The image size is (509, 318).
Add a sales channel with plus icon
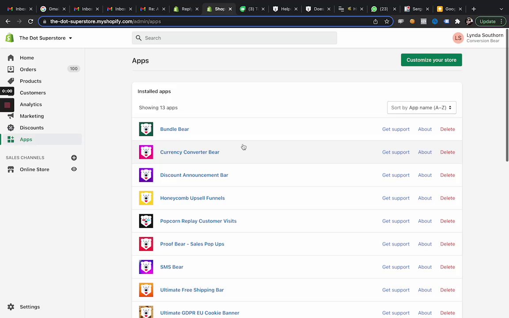click(x=74, y=158)
